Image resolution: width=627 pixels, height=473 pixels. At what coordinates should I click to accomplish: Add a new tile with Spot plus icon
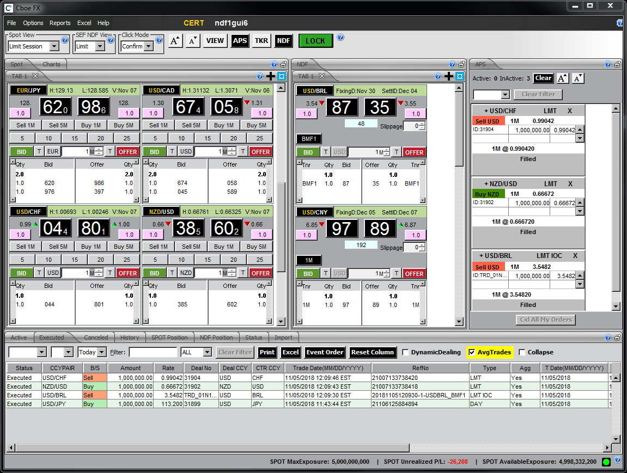tap(271, 76)
